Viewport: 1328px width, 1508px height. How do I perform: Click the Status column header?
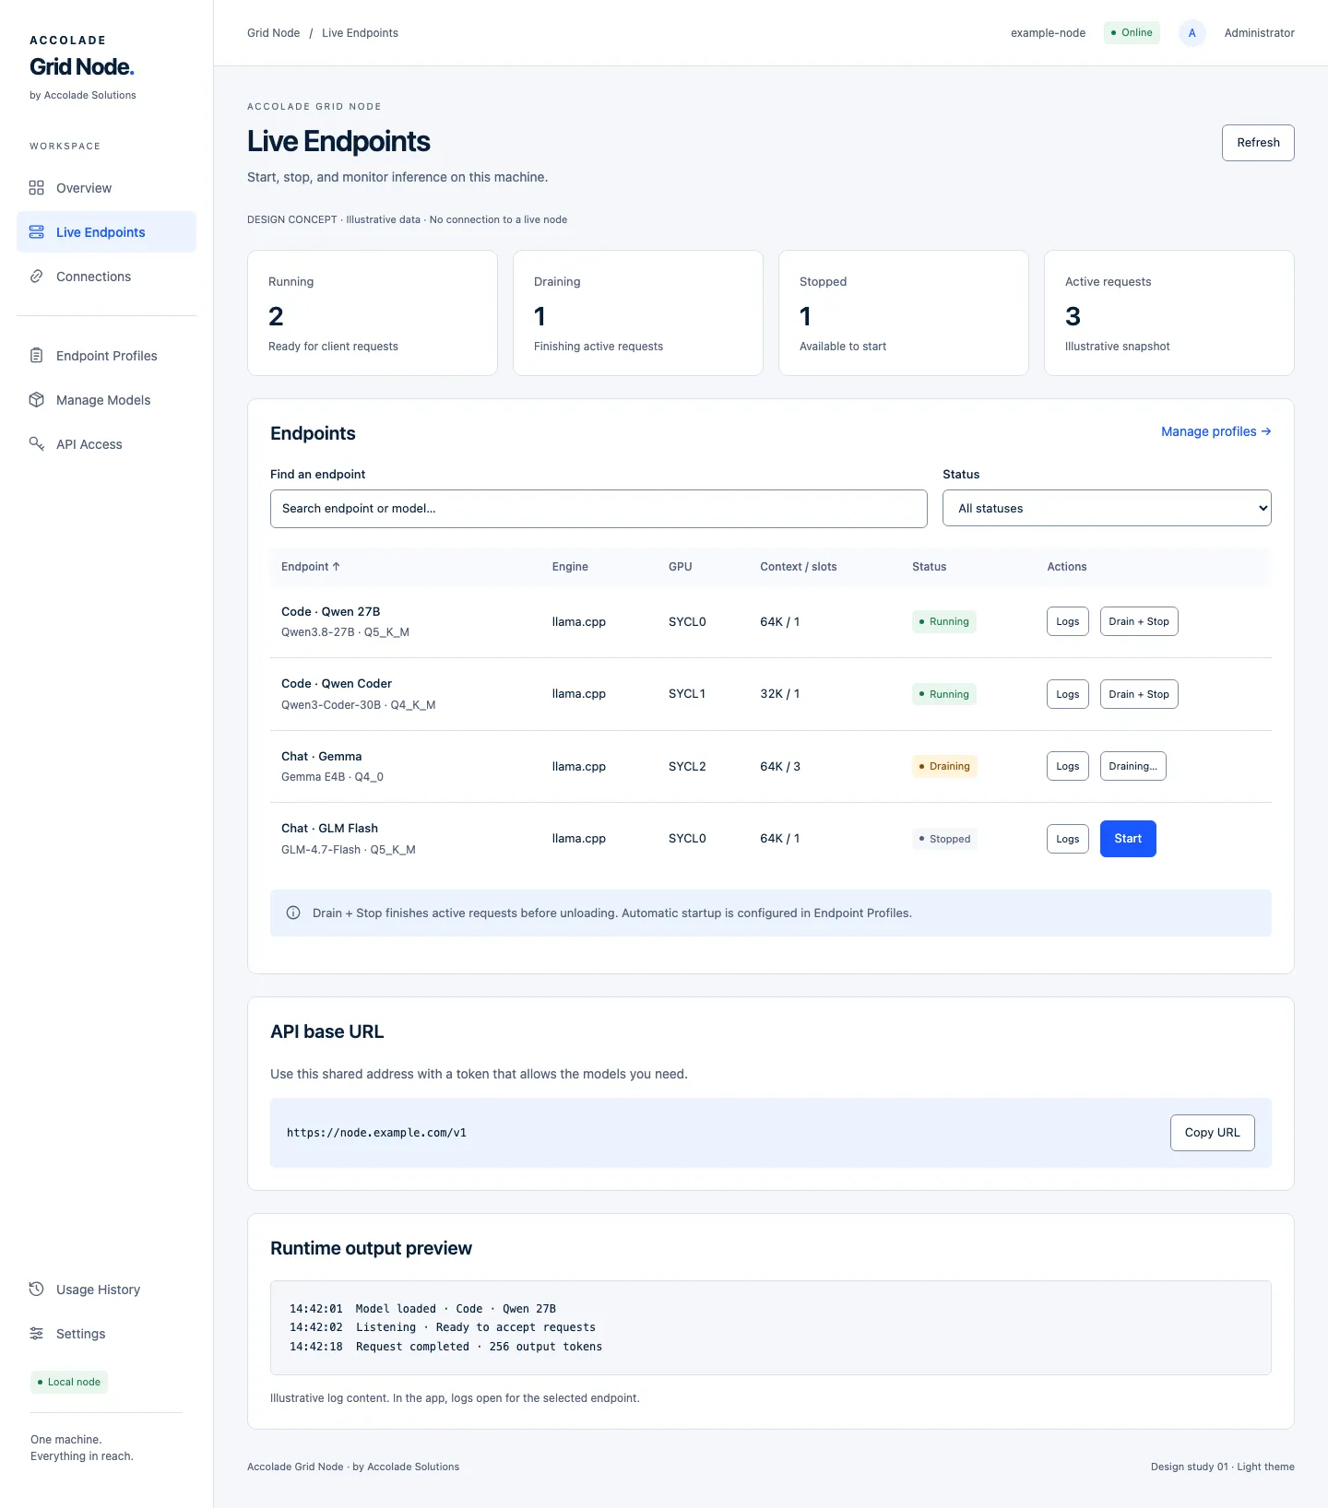click(x=930, y=567)
